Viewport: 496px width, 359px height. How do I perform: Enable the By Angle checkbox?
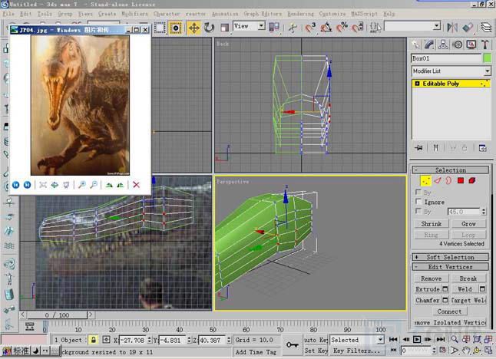[x=418, y=211]
